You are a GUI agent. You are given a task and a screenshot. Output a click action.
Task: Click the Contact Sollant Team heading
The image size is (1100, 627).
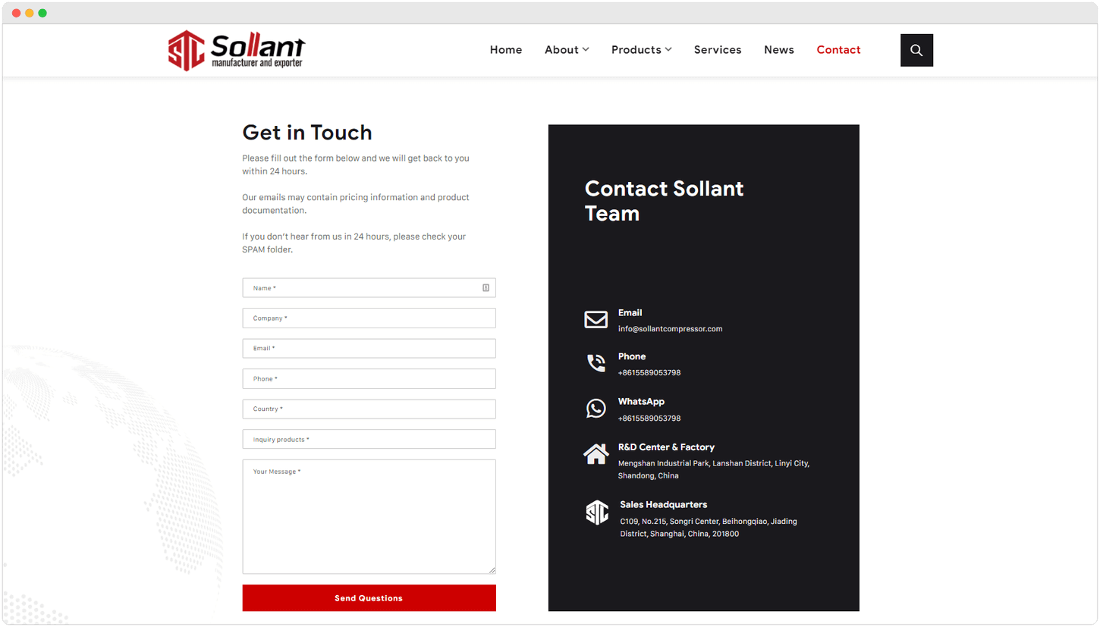coord(665,201)
